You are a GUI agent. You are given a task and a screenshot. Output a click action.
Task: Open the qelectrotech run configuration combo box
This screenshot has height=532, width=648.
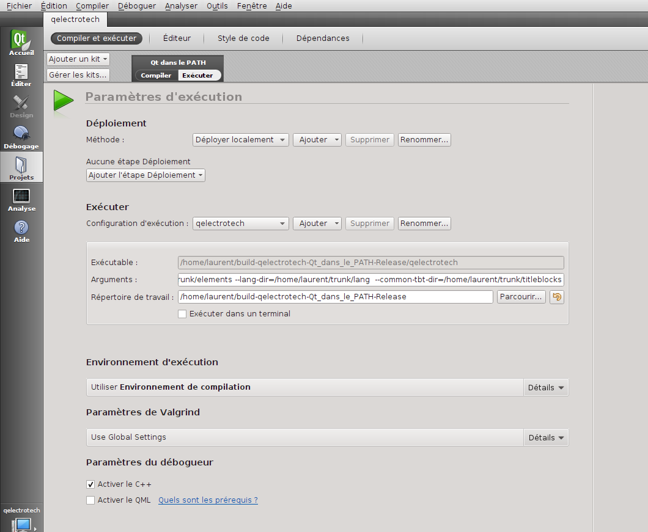[240, 224]
